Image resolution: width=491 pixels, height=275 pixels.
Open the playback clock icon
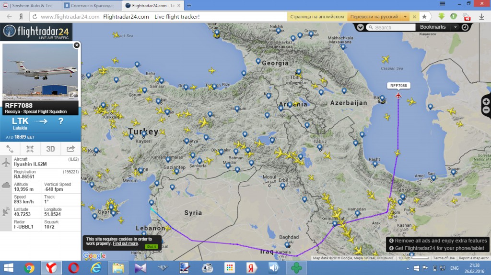[465, 27]
